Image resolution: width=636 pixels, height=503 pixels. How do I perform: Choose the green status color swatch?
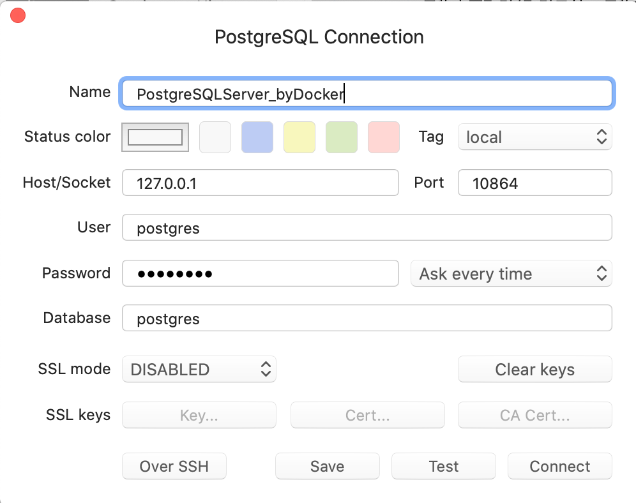coord(342,137)
